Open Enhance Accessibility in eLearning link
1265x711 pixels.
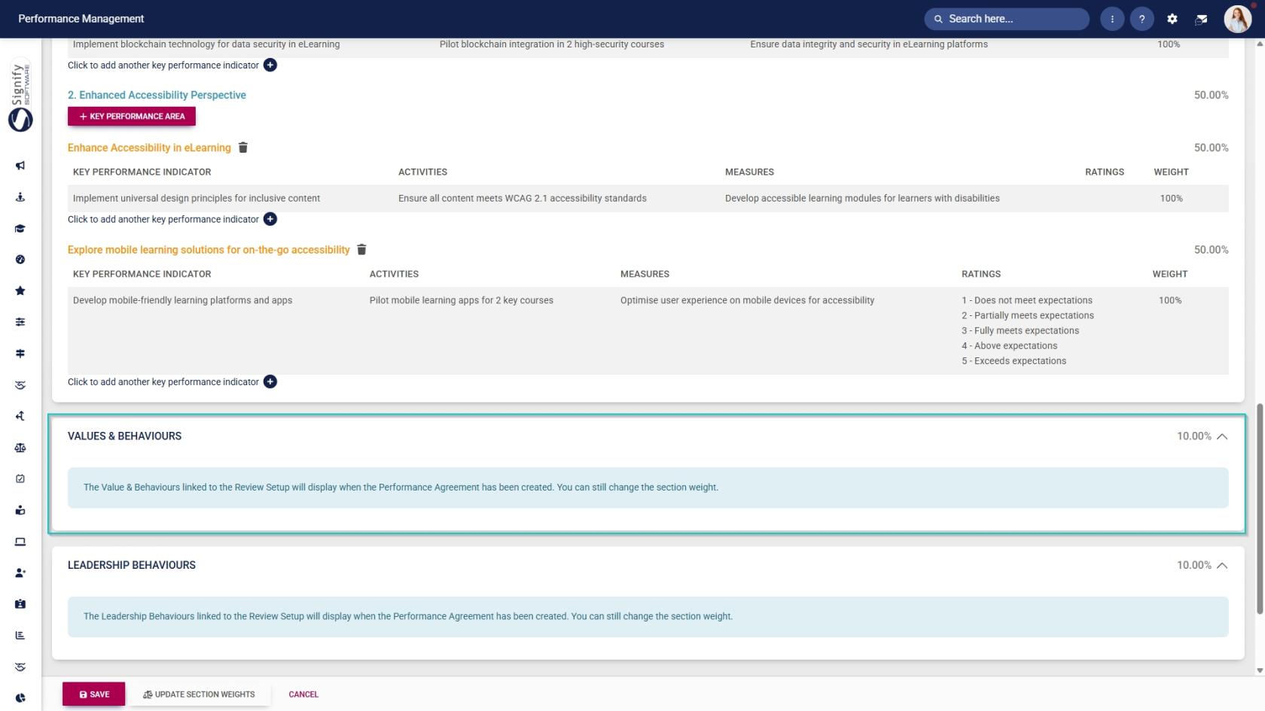pos(149,147)
